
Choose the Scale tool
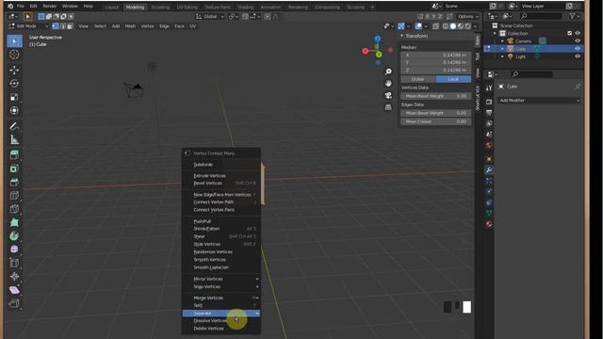tap(15, 97)
